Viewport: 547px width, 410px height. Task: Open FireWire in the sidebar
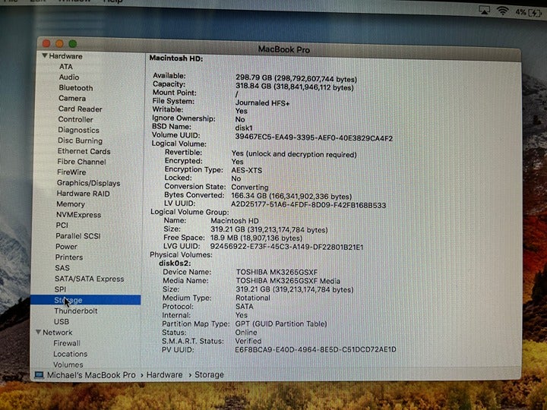(71, 172)
